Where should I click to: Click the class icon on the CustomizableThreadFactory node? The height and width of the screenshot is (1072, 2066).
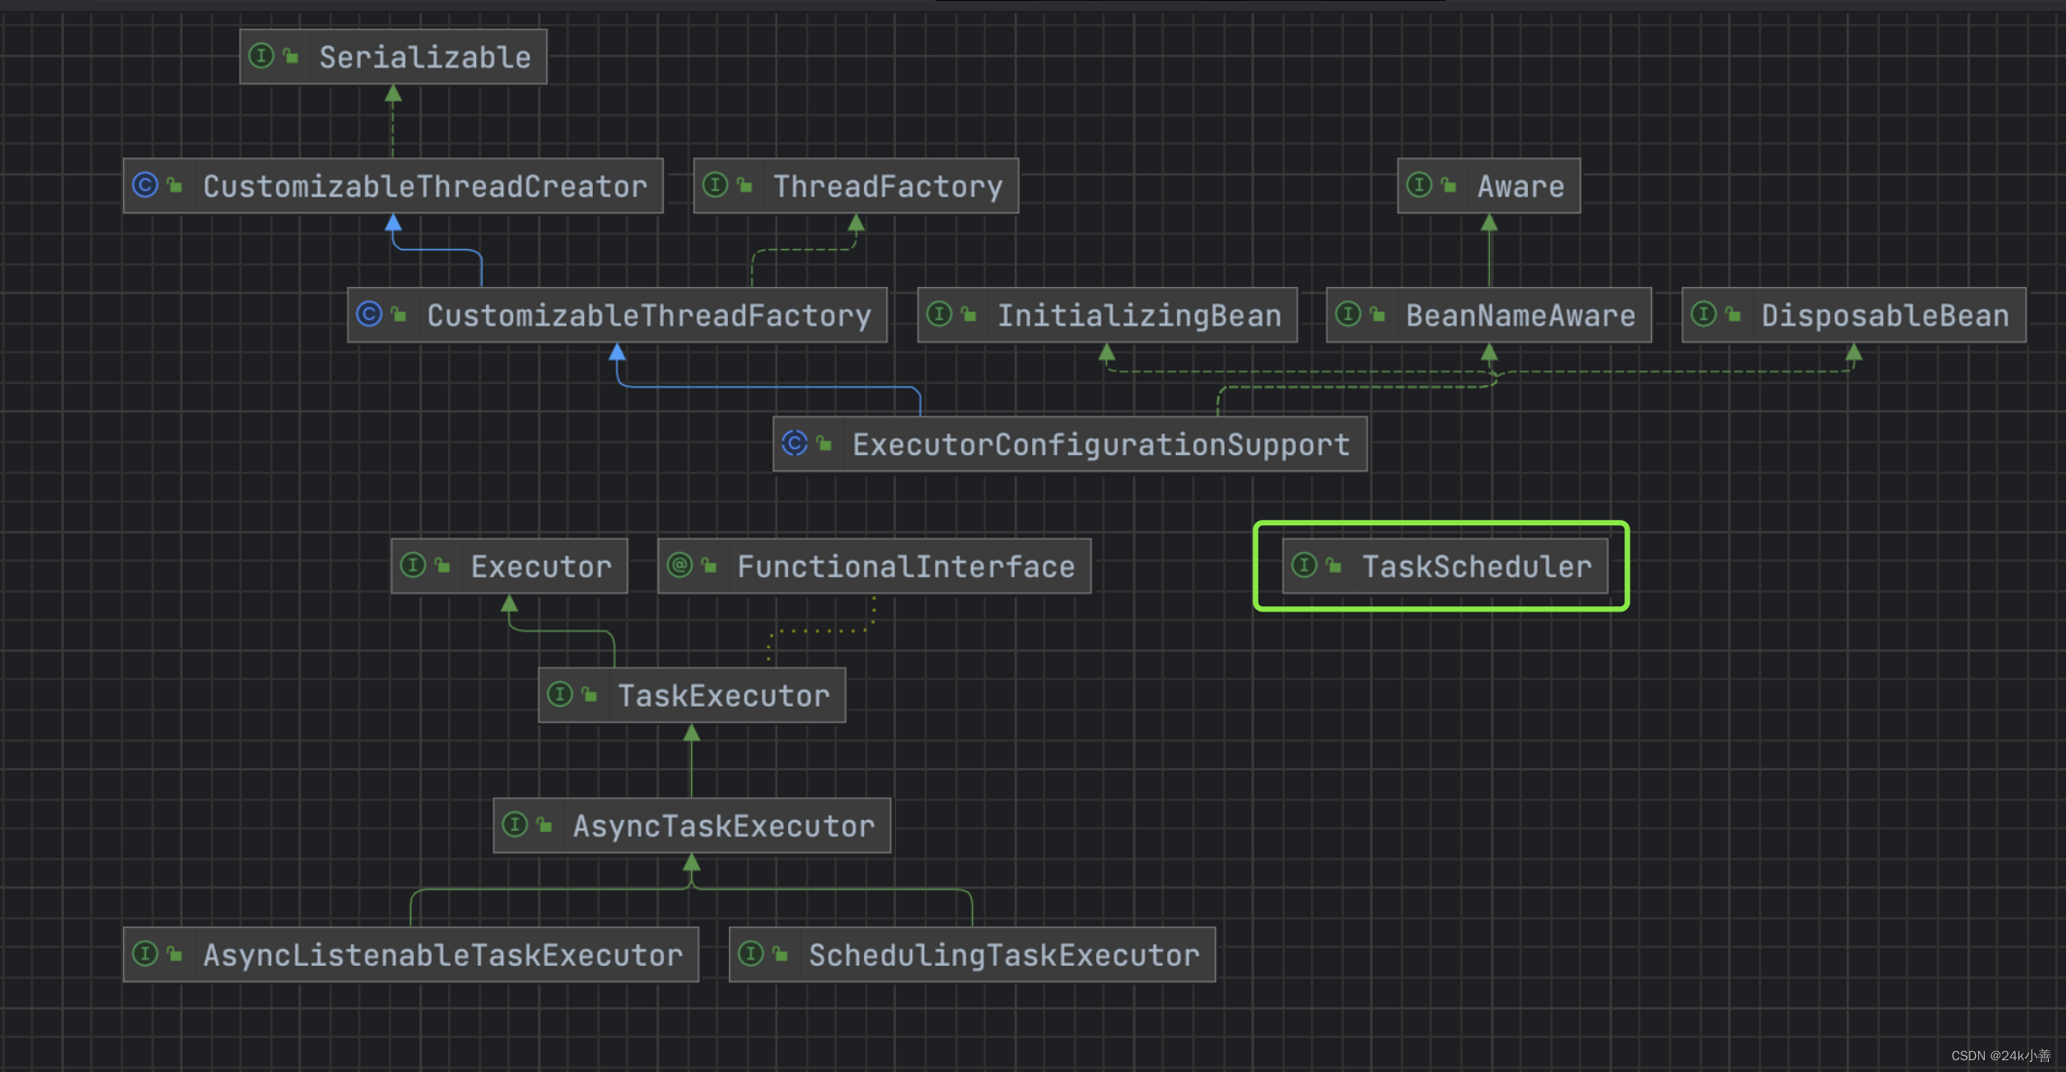tap(369, 315)
